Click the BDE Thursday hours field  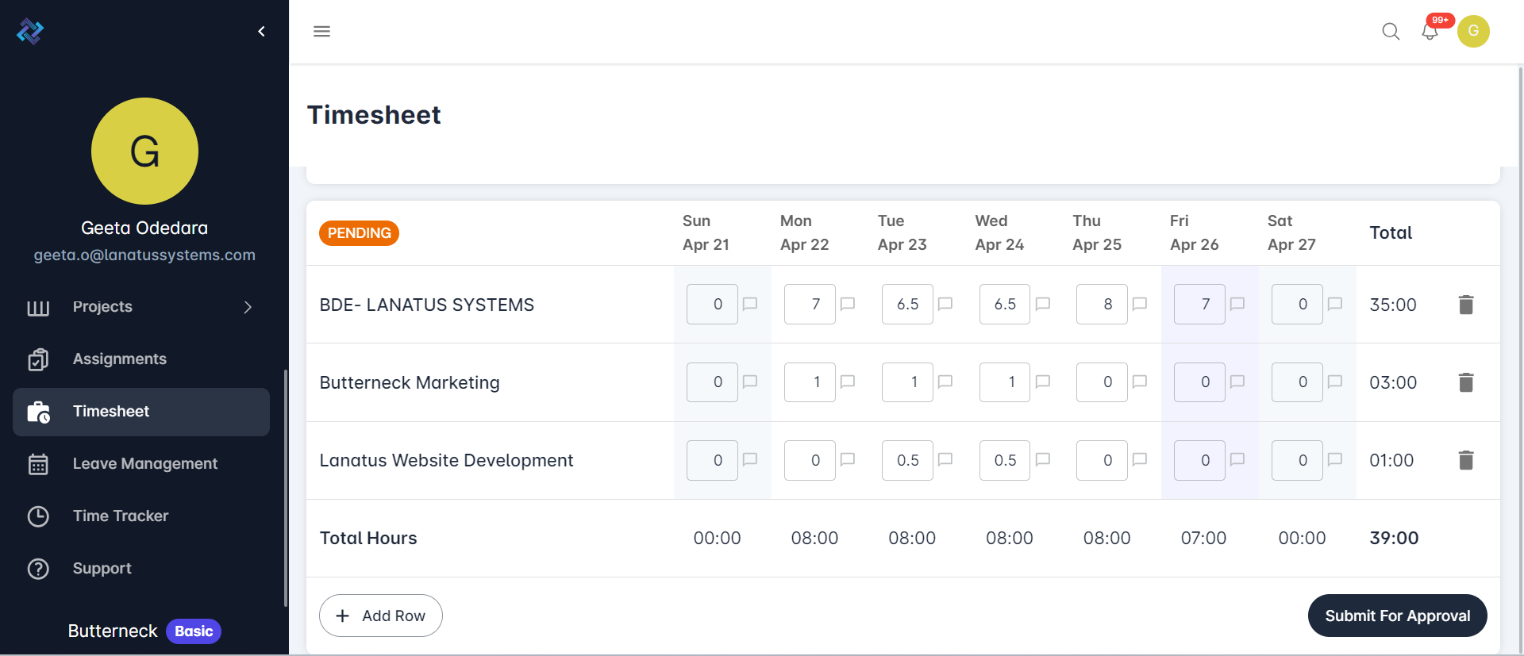click(1102, 305)
